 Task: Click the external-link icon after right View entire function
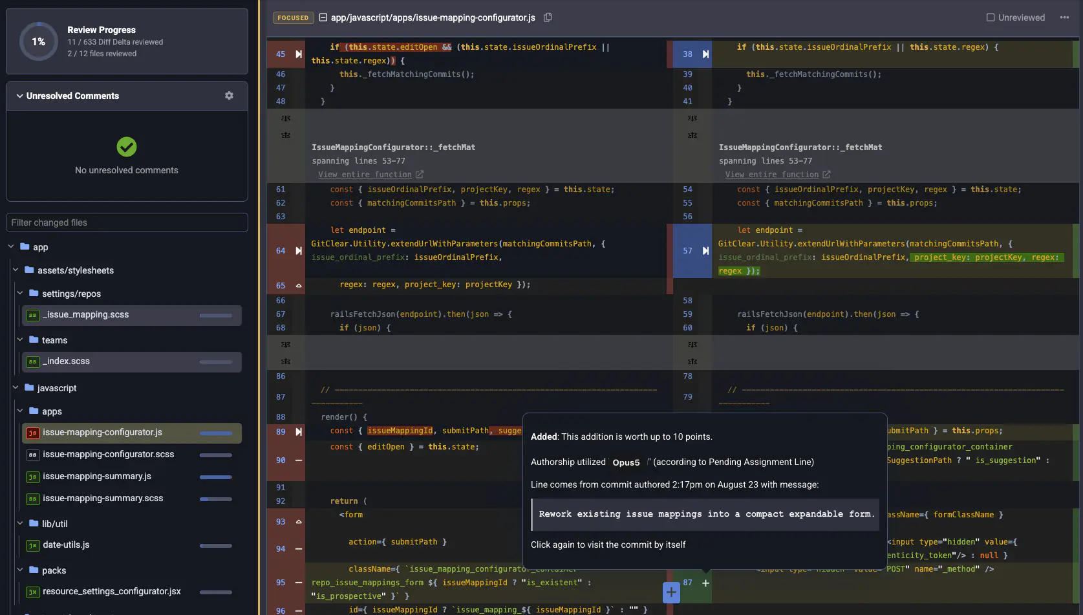coord(827,175)
